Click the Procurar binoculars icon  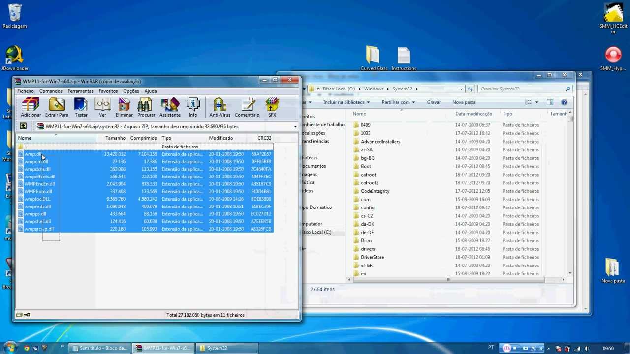click(146, 108)
